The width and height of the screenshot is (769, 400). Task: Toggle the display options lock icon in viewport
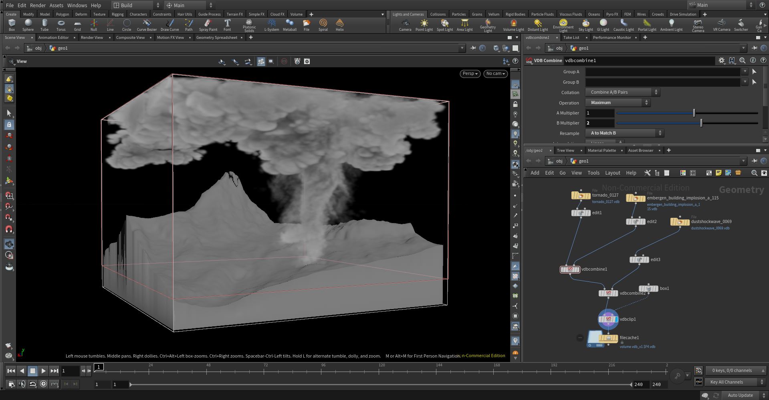[x=515, y=104]
